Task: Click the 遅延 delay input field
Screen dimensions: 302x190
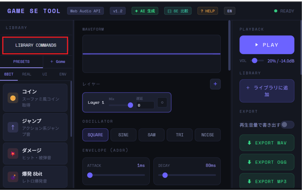Action: coord(145,105)
